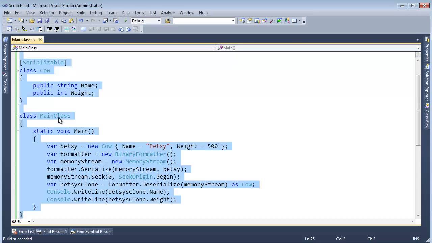Open Solution Explorer via toolbar icon
432x243 pixels.
242,21
